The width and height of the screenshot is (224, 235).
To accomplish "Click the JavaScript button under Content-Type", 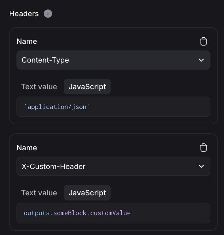I will pyautogui.click(x=87, y=86).
